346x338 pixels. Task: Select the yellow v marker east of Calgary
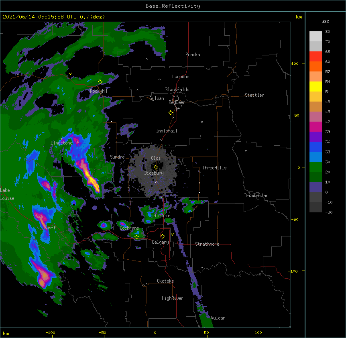pos(172,234)
